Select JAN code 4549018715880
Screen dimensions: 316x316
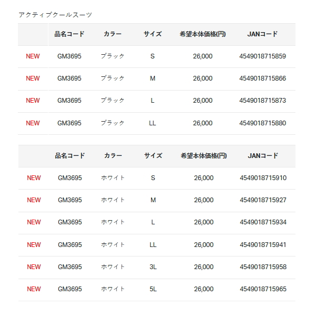coord(262,123)
